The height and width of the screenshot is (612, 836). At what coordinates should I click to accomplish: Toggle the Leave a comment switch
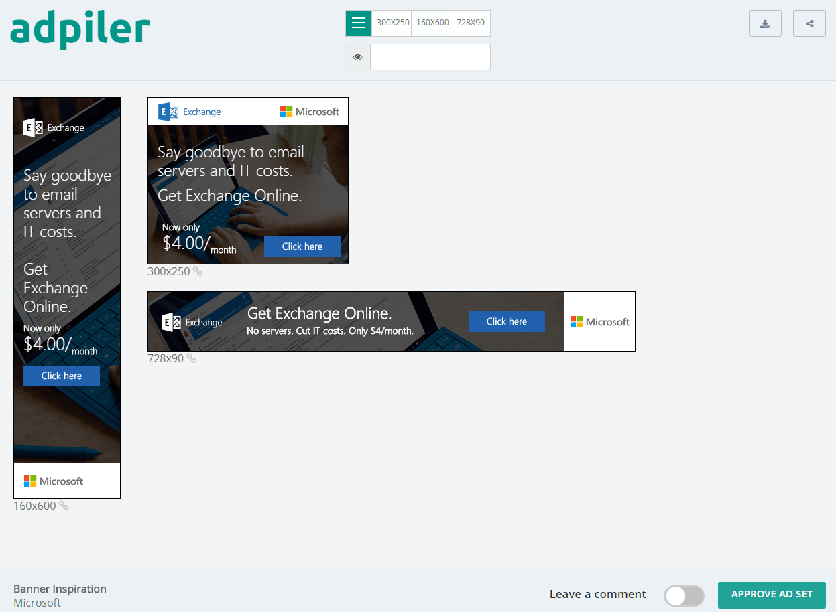684,595
